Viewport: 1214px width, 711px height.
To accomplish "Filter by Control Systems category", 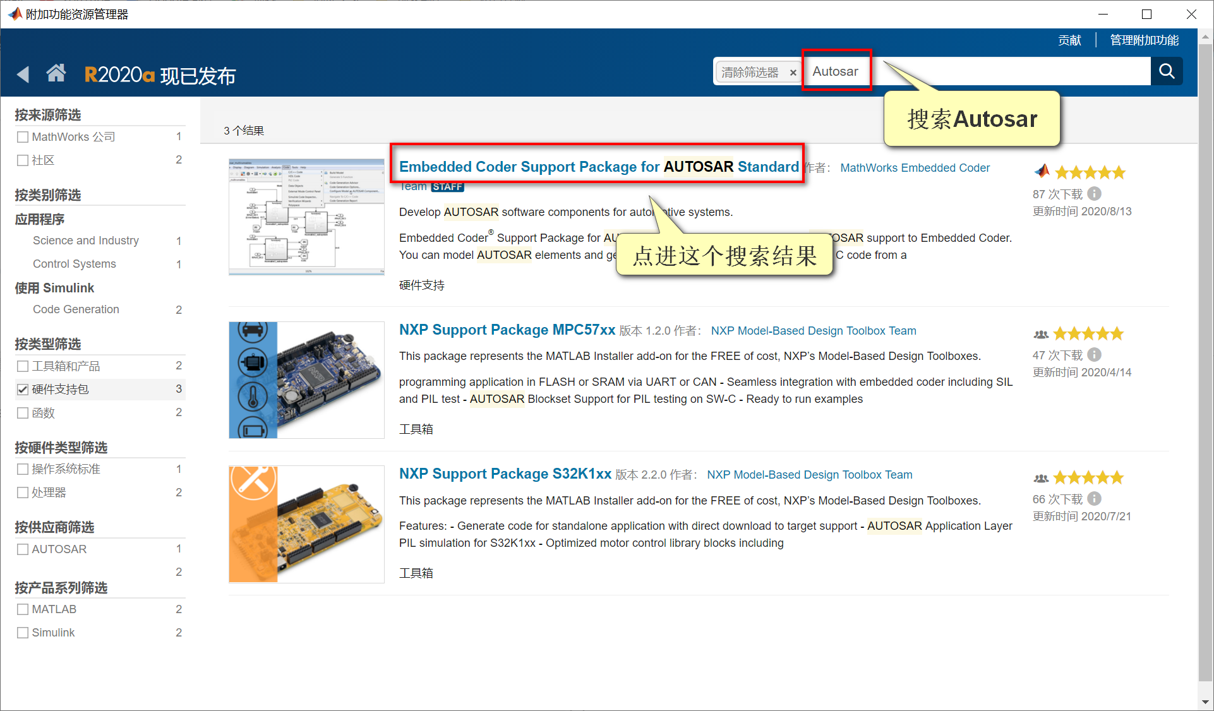I will (75, 264).
